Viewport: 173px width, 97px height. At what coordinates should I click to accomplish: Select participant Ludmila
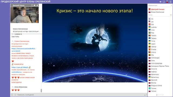pos(154,27)
